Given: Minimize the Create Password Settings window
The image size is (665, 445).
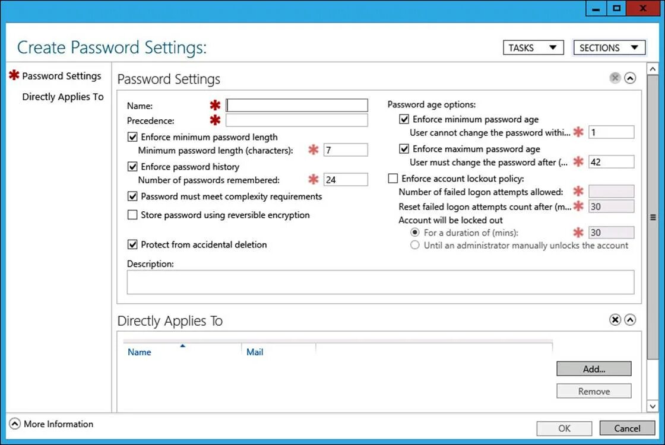Looking at the screenshot, I should point(596,8).
